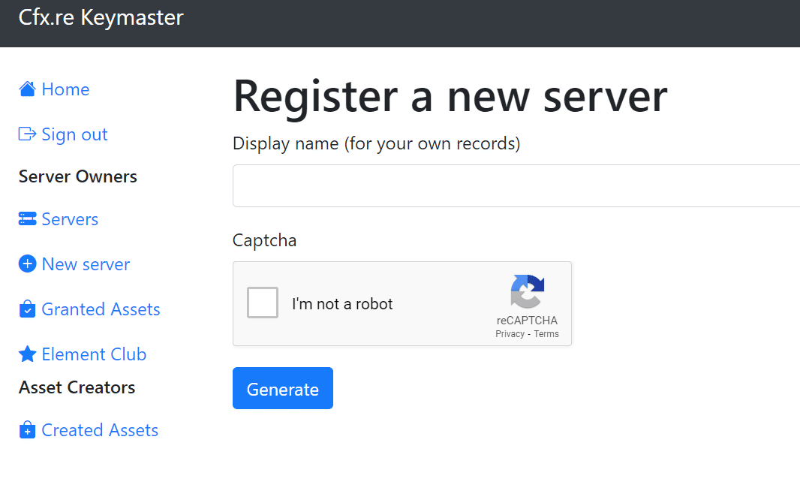This screenshot has height=503, width=800.
Task: Click the Server Owners heading
Action: 78,176
